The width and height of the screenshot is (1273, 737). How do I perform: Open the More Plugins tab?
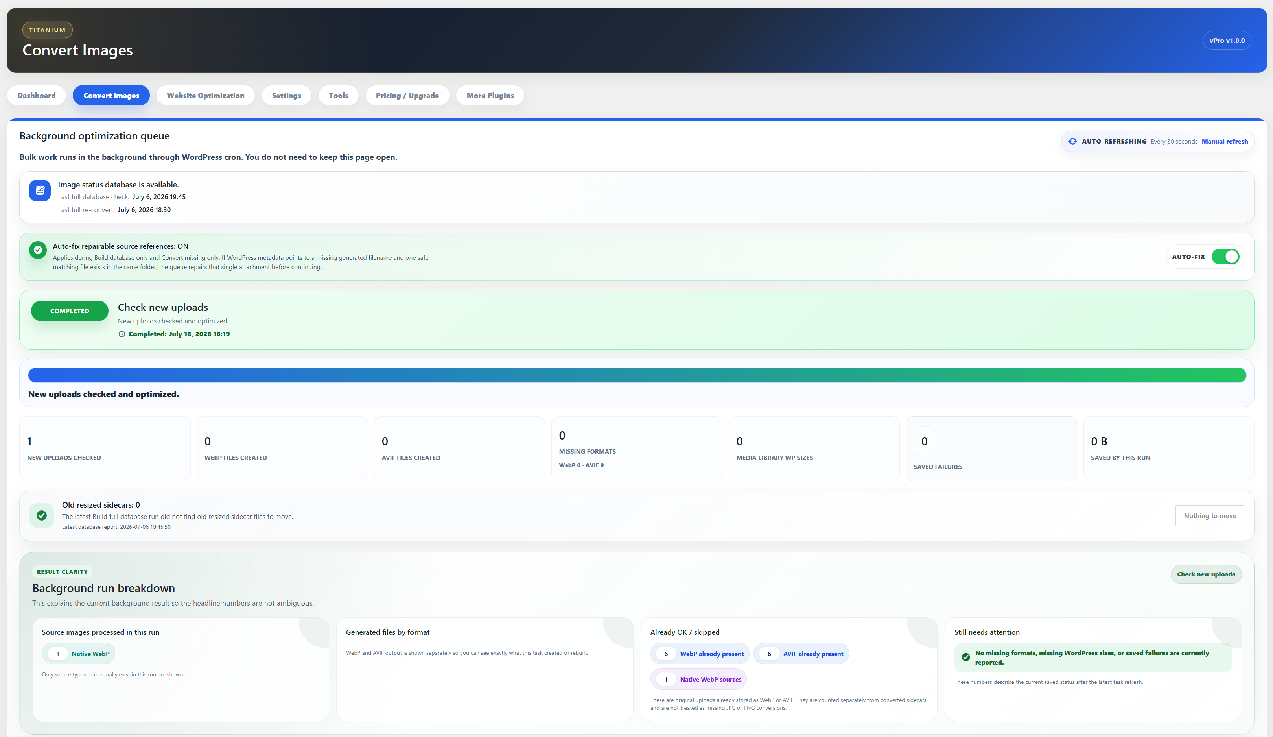pyautogui.click(x=490, y=96)
